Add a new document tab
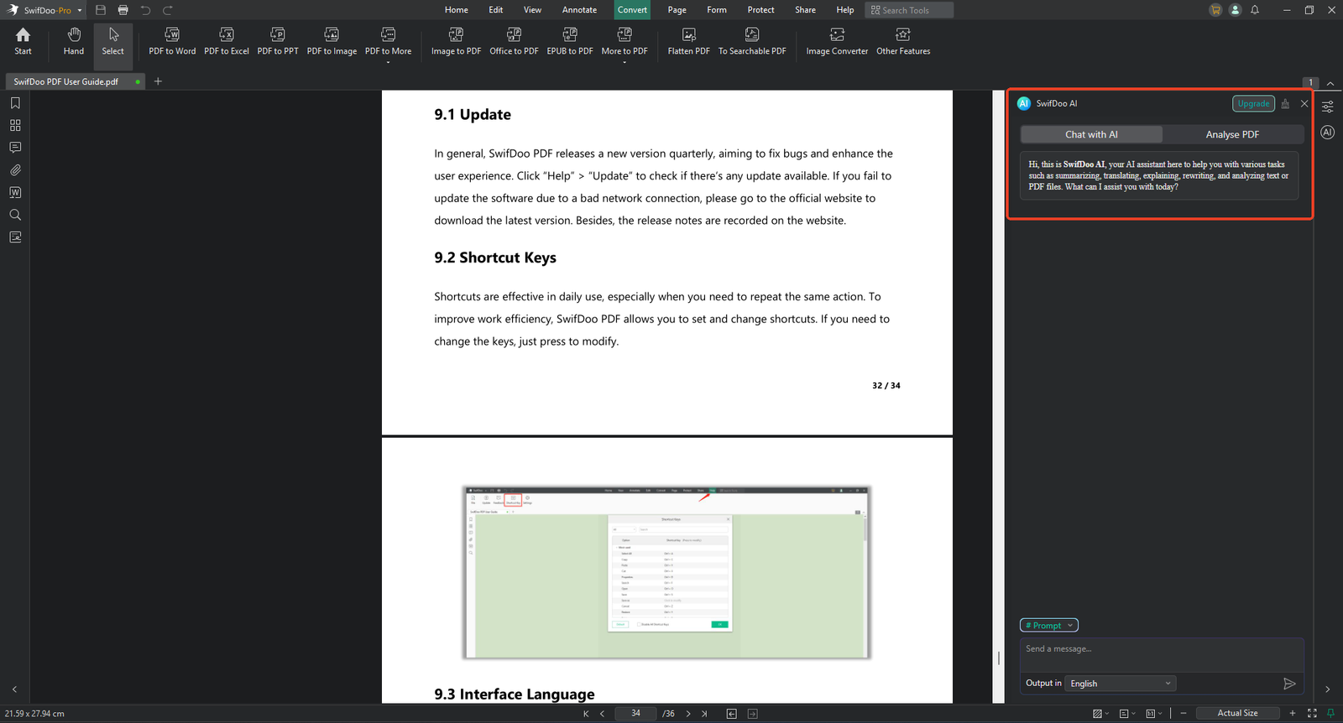Image resolution: width=1343 pixels, height=723 pixels. coord(158,81)
